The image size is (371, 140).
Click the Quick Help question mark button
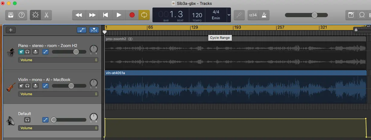(21, 15)
